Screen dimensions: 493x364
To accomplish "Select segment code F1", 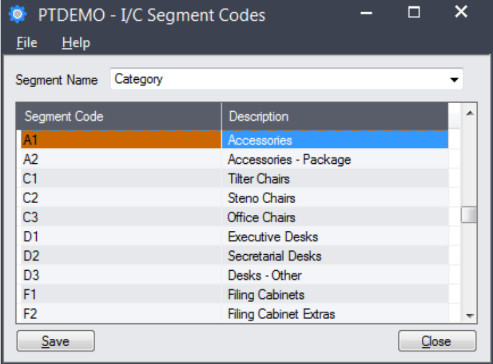I will tap(121, 294).
